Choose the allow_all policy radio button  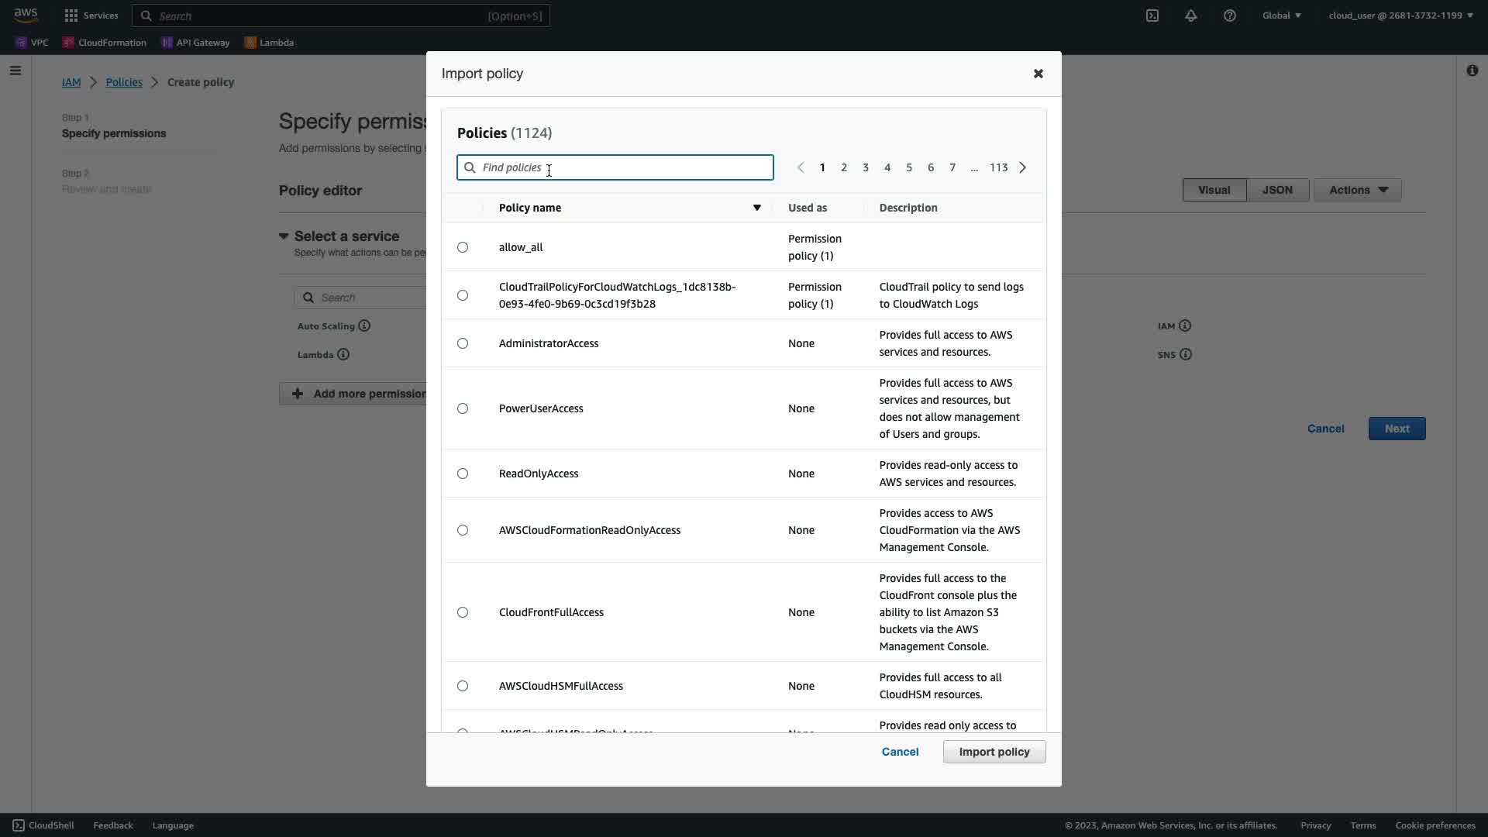463,247
